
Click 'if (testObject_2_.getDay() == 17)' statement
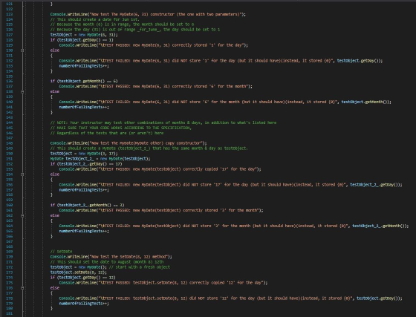point(86,164)
